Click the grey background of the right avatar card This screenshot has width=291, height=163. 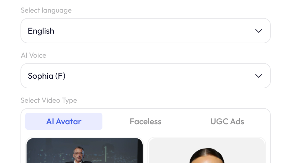169,147
